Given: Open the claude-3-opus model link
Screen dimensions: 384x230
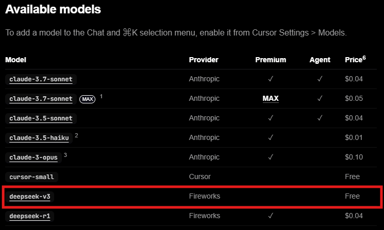Looking at the screenshot, I should click(34, 157).
